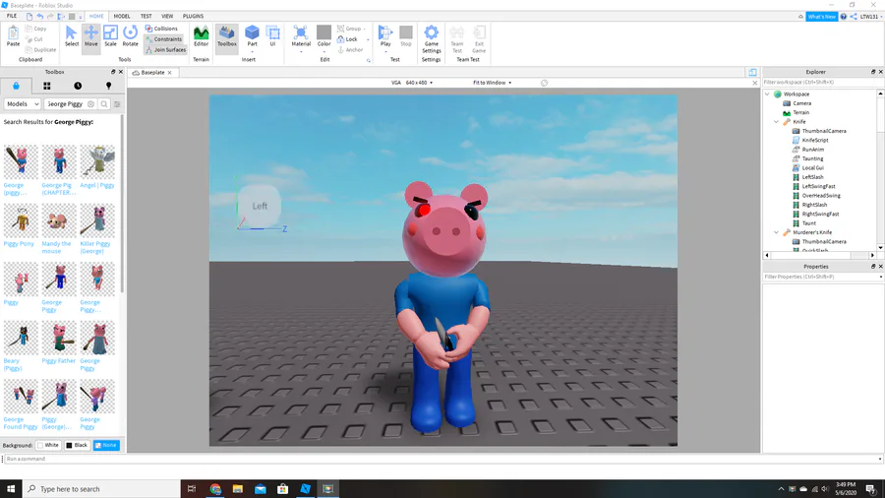The width and height of the screenshot is (885, 498).
Task: Collapse the Murderer's Knife node
Action: click(777, 232)
